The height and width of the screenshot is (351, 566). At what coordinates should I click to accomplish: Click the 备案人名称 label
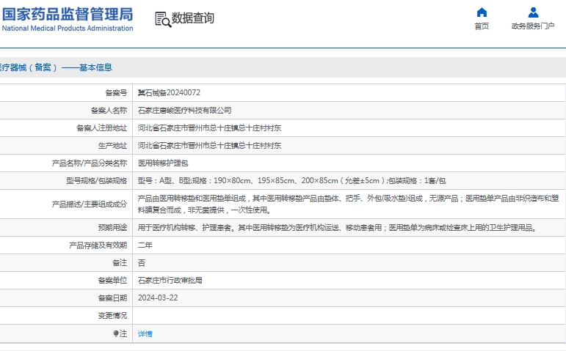(x=109, y=110)
